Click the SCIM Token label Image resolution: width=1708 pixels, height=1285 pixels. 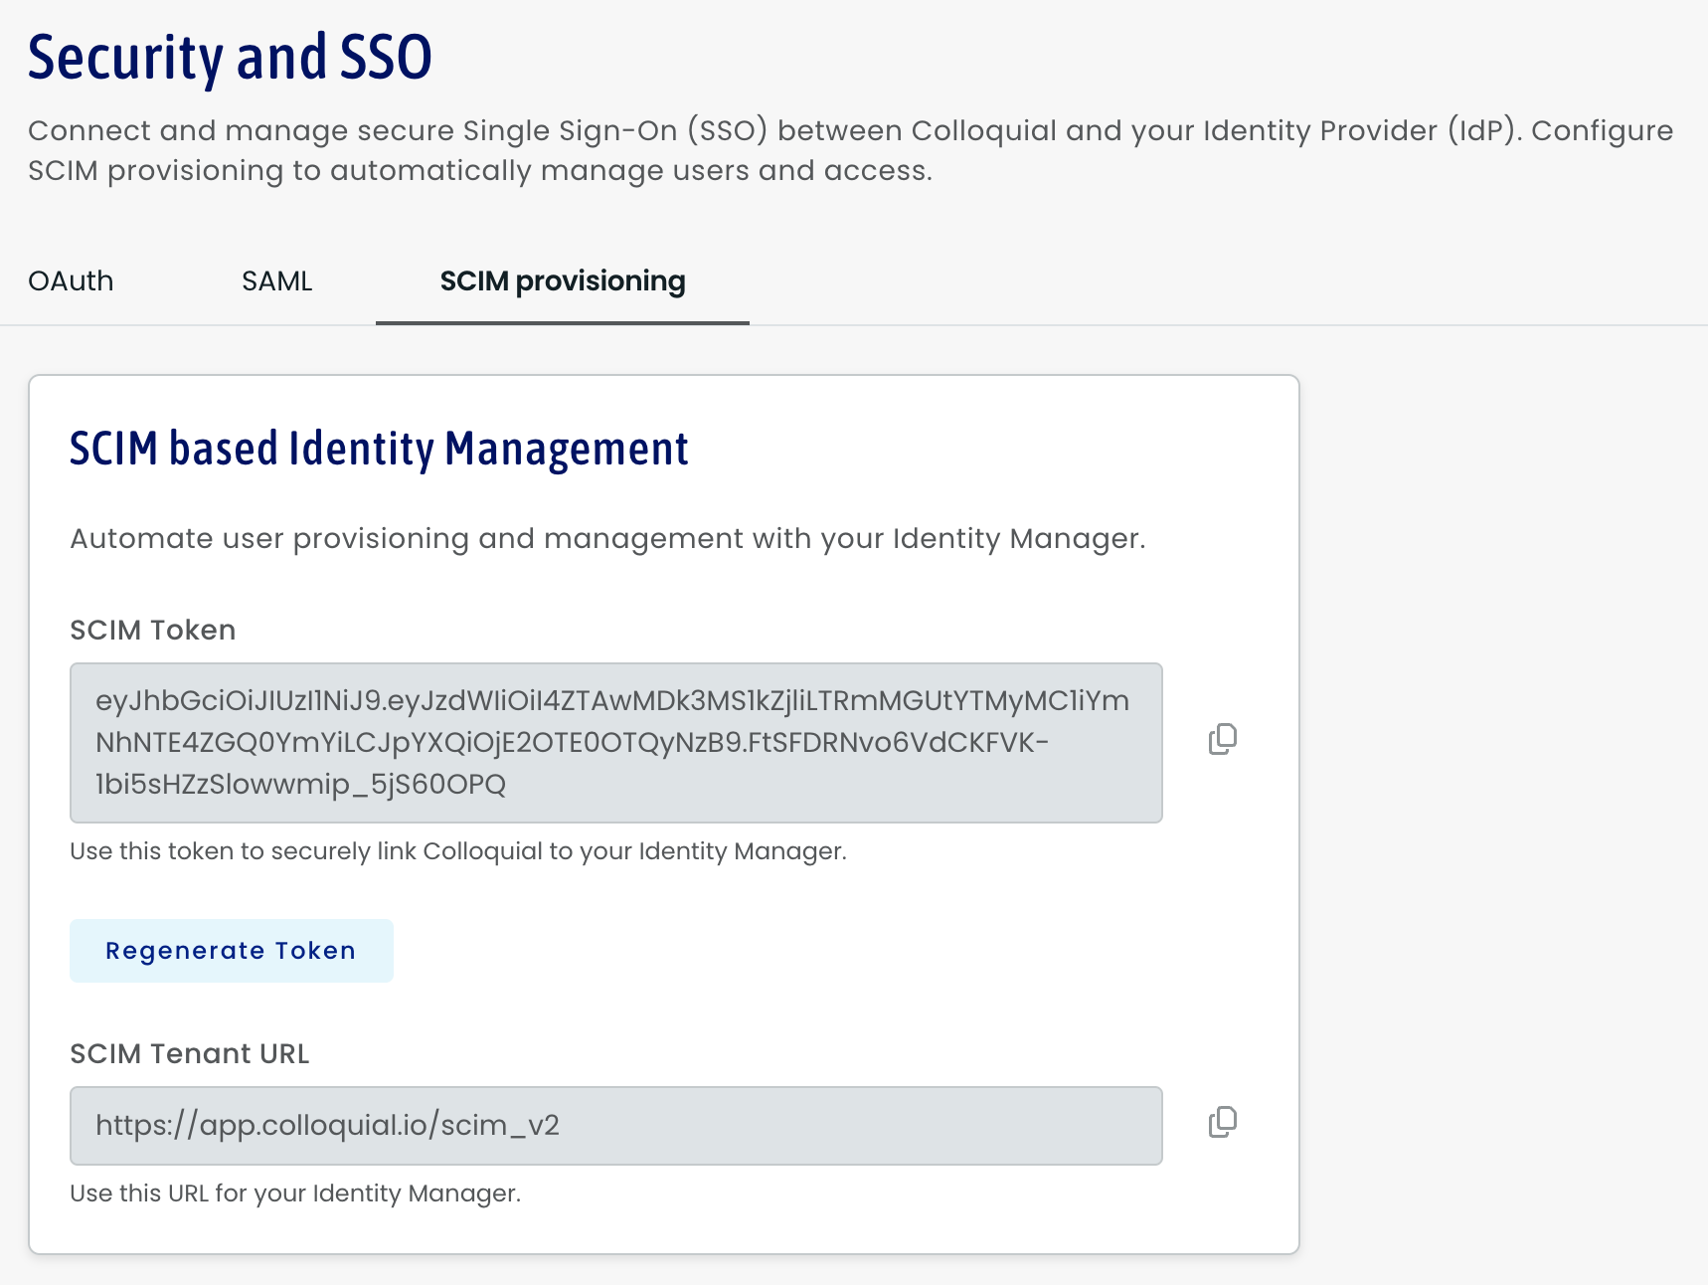click(153, 630)
